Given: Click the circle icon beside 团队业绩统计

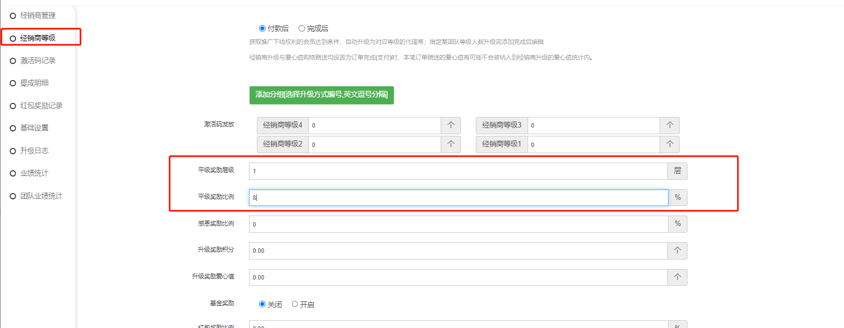Looking at the screenshot, I should click(x=13, y=197).
